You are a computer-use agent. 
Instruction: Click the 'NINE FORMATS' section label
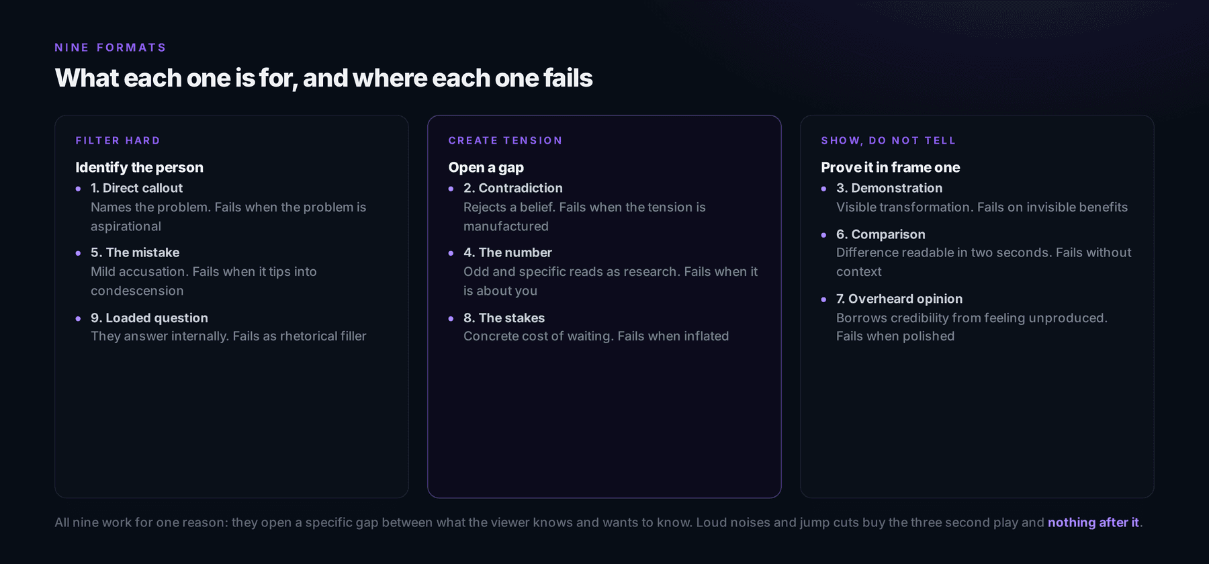[x=110, y=48]
